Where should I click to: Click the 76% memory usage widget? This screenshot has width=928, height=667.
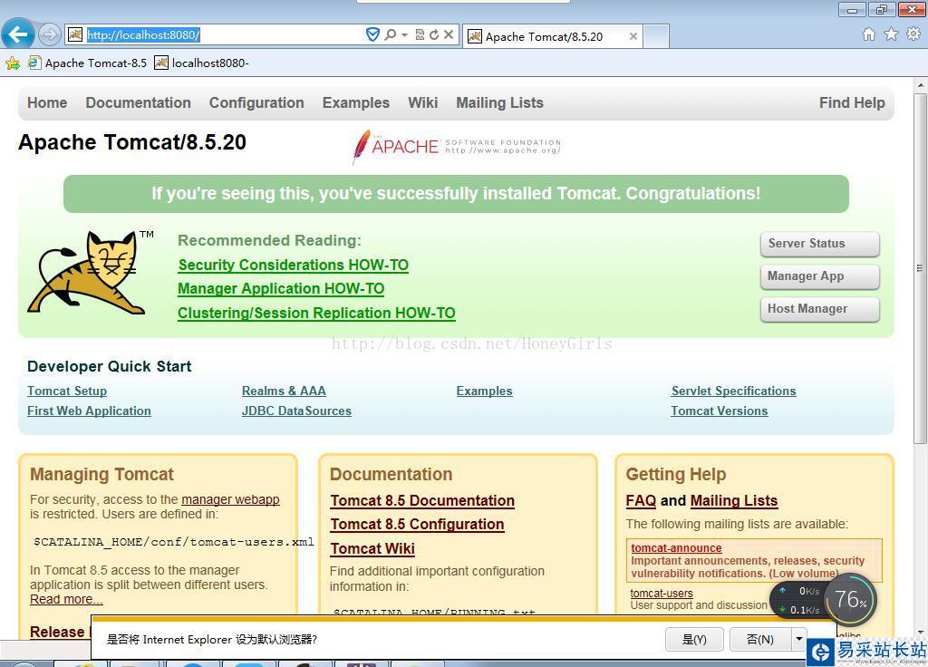coord(850,600)
